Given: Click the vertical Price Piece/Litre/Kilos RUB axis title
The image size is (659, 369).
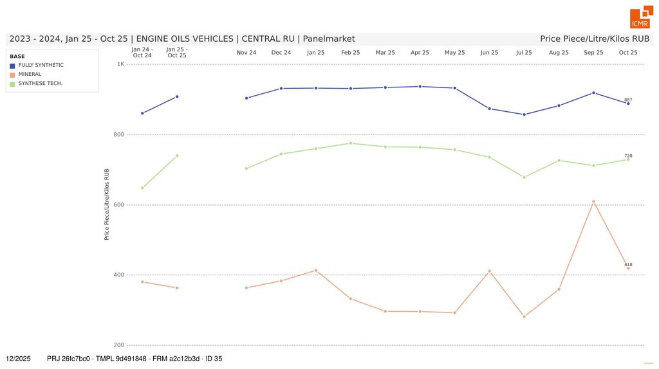Looking at the screenshot, I should pyautogui.click(x=107, y=204).
